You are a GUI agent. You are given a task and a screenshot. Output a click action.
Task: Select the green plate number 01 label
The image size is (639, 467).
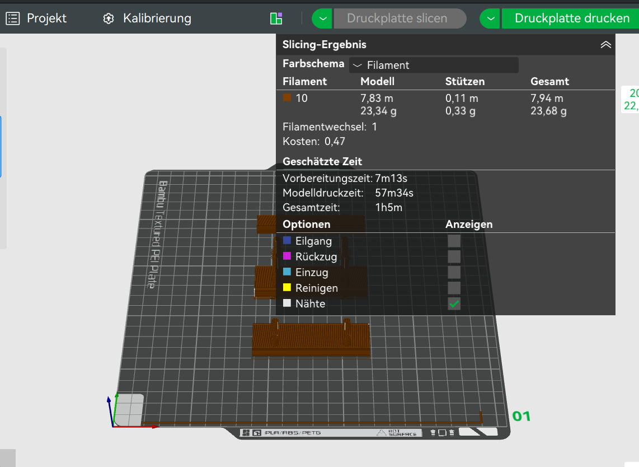pyautogui.click(x=521, y=416)
